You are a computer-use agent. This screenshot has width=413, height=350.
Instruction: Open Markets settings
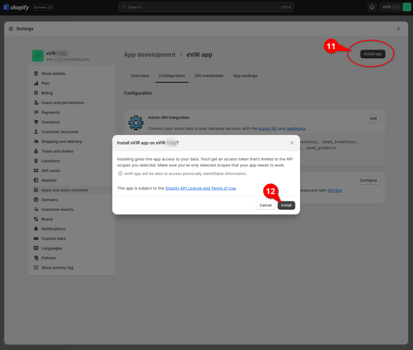pyautogui.click(x=72, y=181)
